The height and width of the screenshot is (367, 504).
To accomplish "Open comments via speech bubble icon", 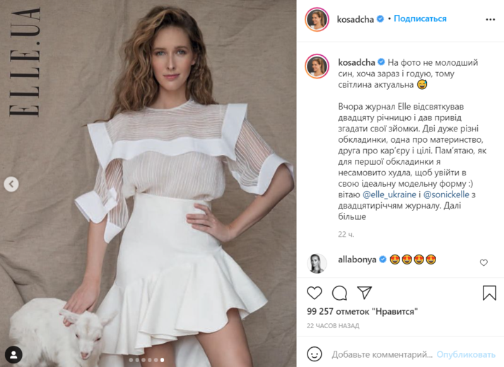I will tap(339, 293).
